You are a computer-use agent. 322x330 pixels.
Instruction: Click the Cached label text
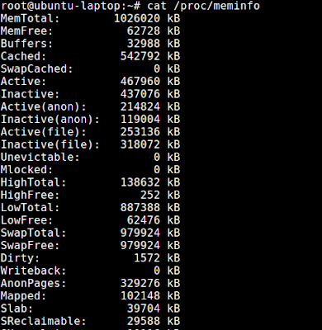[23, 56]
